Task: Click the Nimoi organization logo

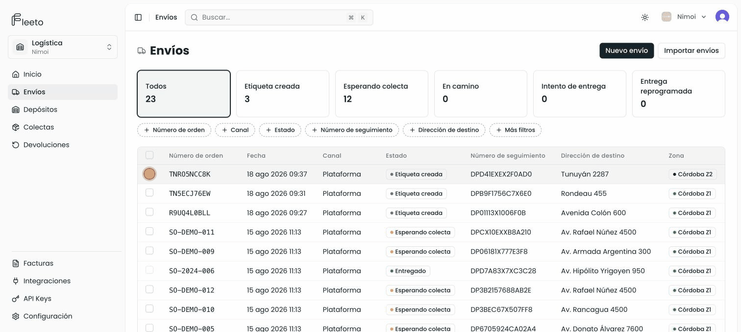Action: [667, 17]
